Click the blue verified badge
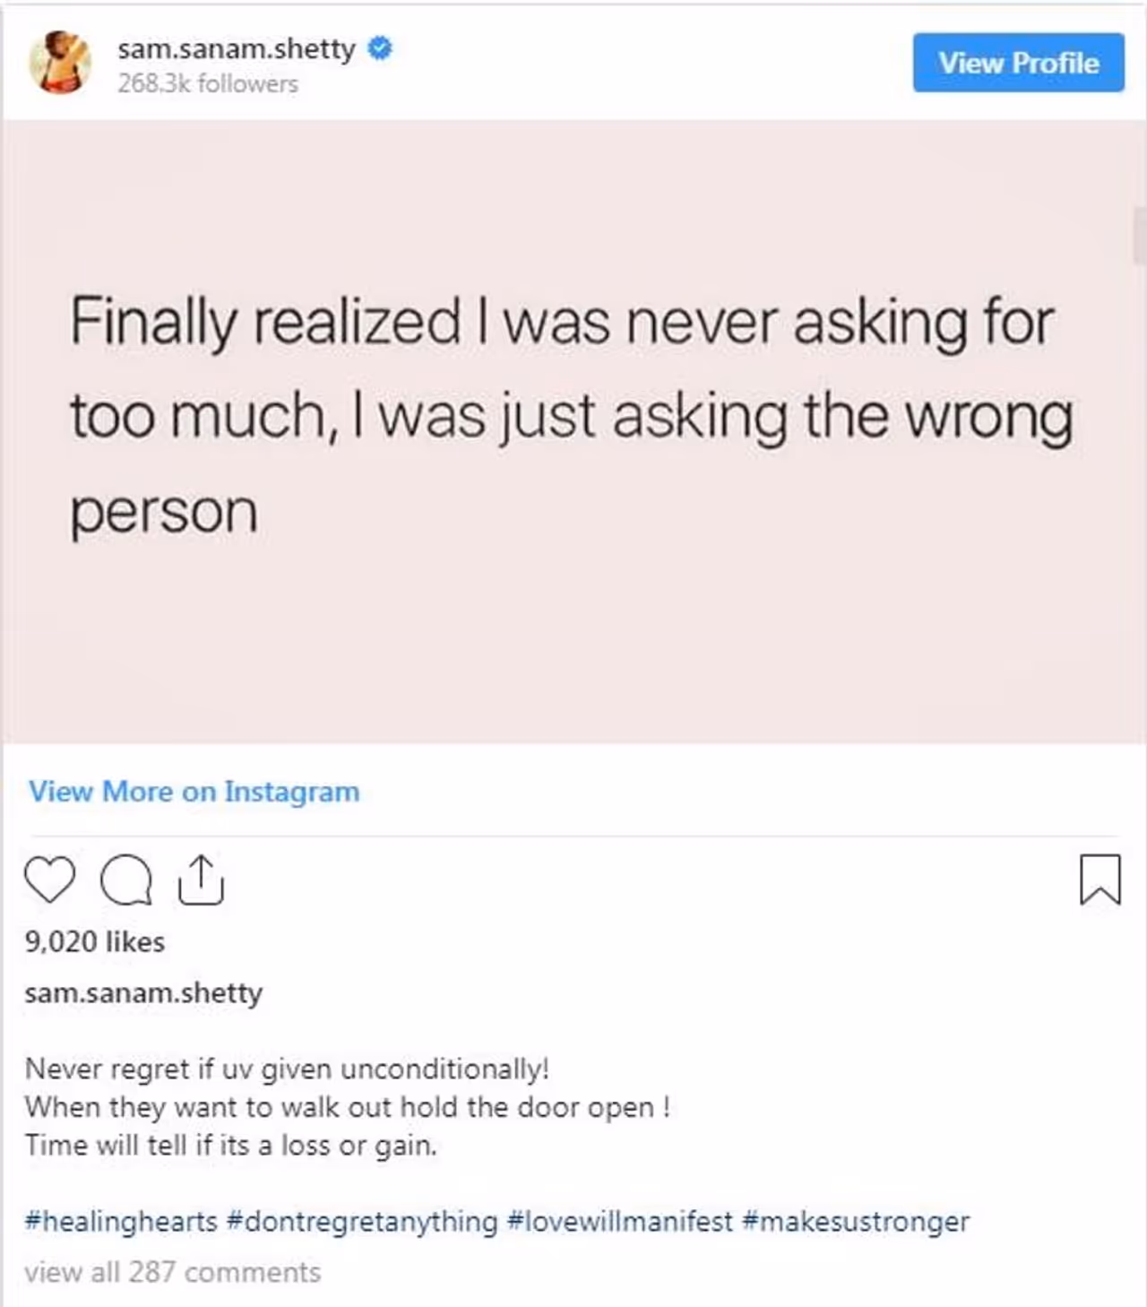Screen dimensions: 1147x1307 380,48
